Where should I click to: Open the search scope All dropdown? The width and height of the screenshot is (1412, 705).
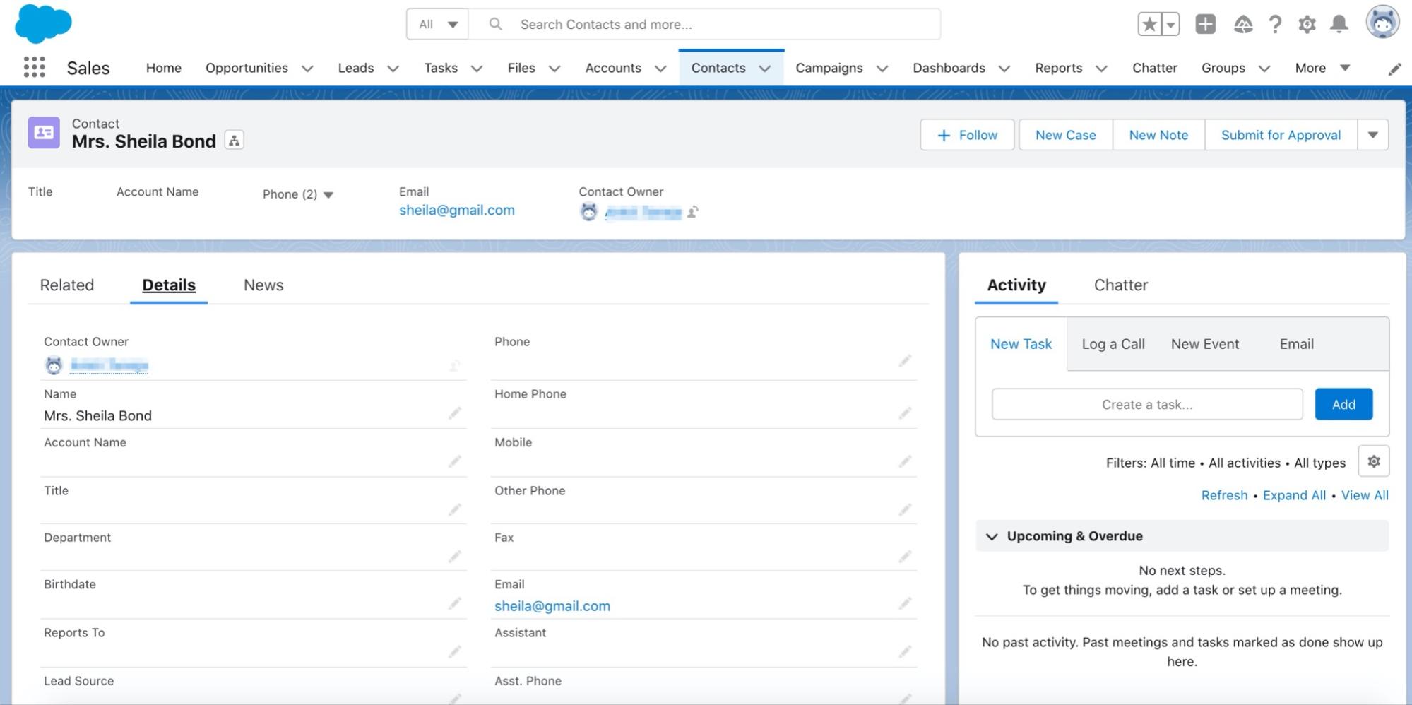tap(438, 25)
